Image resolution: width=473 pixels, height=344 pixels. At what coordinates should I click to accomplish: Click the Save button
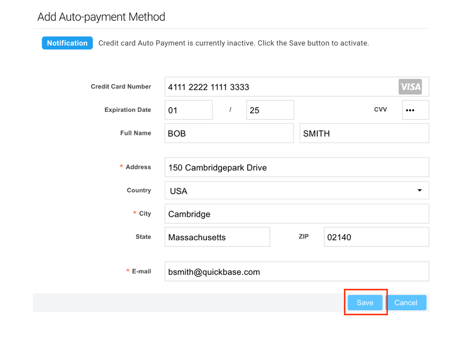tap(365, 302)
